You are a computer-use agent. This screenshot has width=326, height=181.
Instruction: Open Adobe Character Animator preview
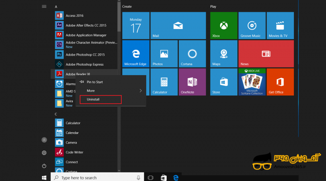(x=84, y=45)
